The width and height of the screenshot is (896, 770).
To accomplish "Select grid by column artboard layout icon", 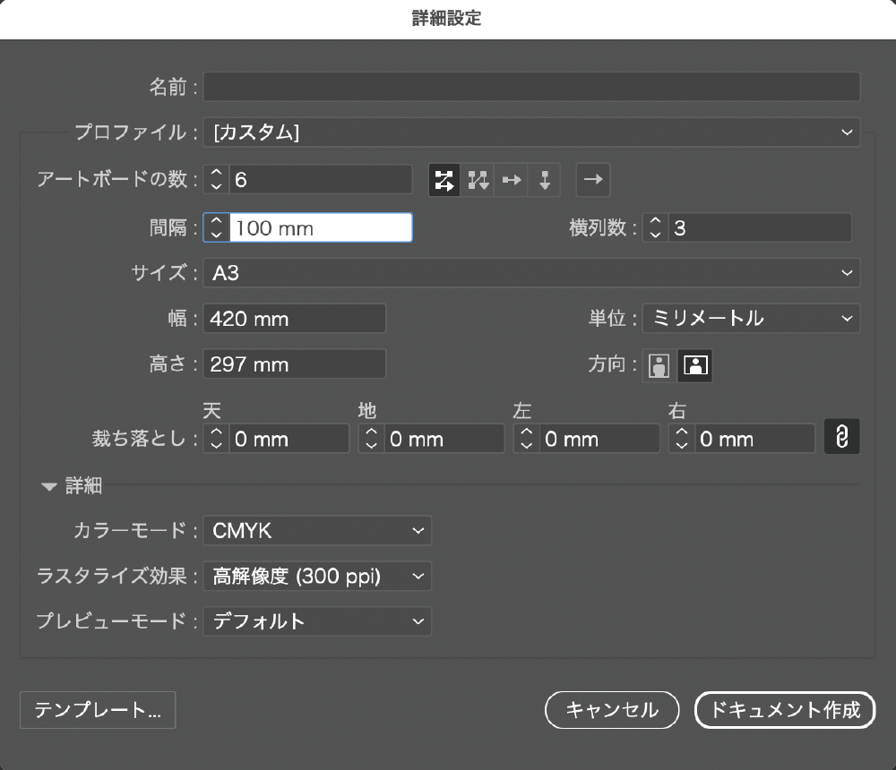I will (x=478, y=180).
